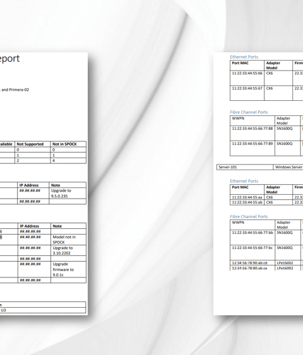Viewport: 303px width, 355px height.
Task: Select the Port MAC 11:22:33:44:55:ab
Action: [247, 202]
